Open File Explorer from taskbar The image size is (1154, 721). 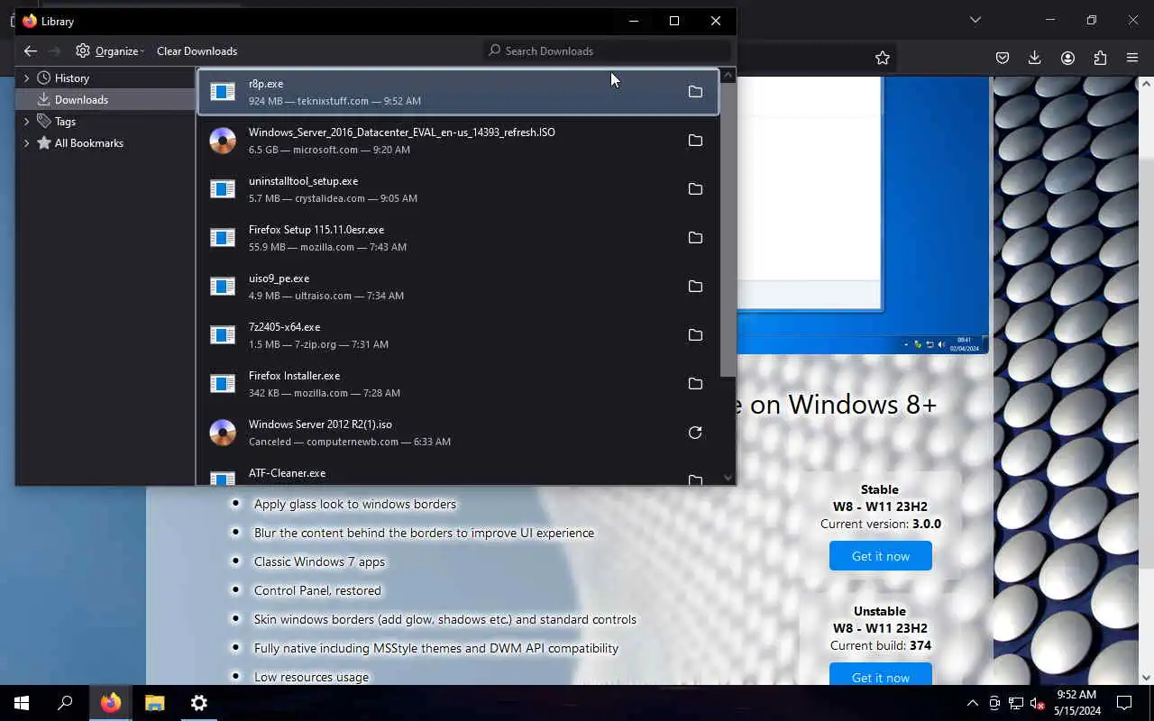[x=155, y=703]
